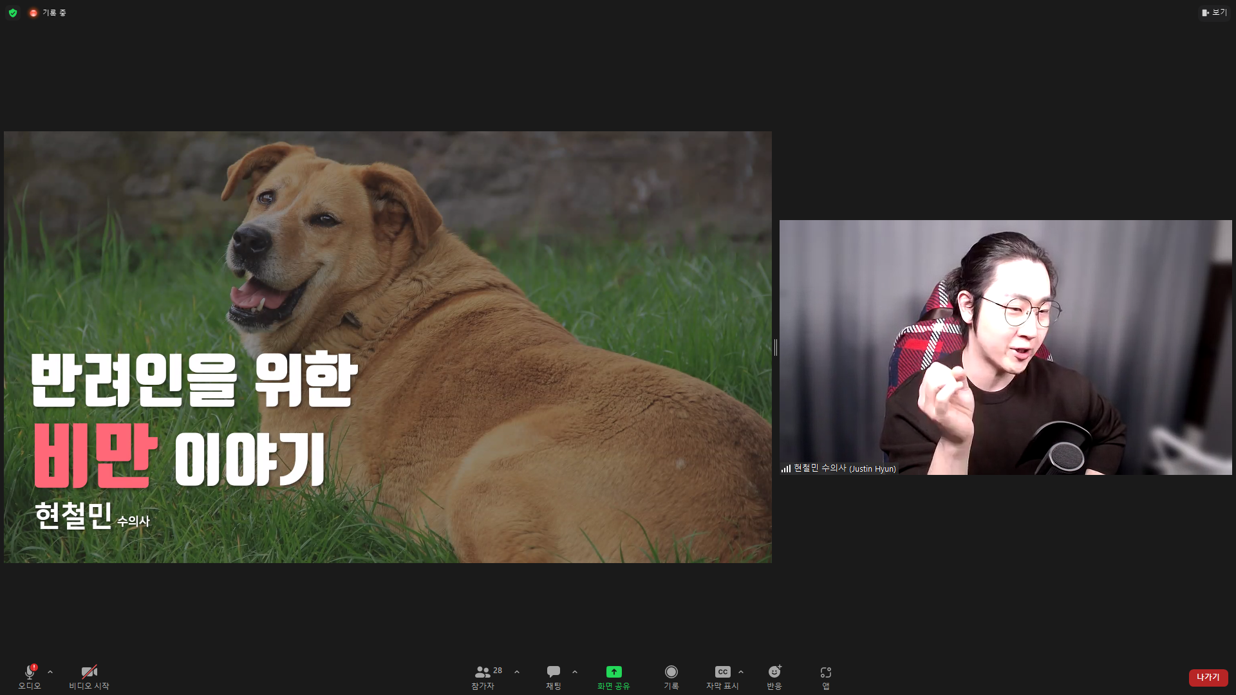Start video with 비디오 시작
The height and width of the screenshot is (695, 1236).
click(89, 677)
